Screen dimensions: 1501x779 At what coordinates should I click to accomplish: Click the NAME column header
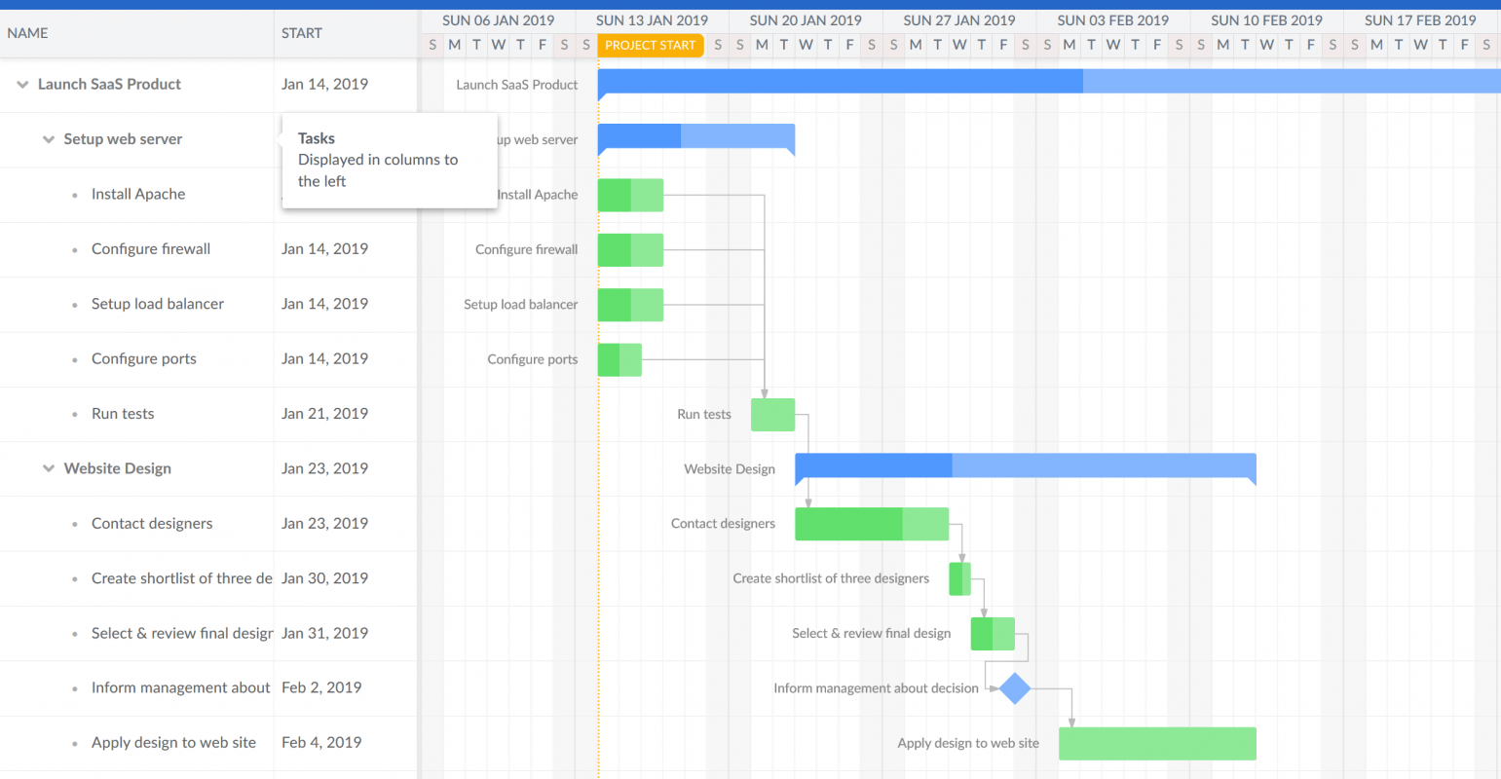point(27,32)
